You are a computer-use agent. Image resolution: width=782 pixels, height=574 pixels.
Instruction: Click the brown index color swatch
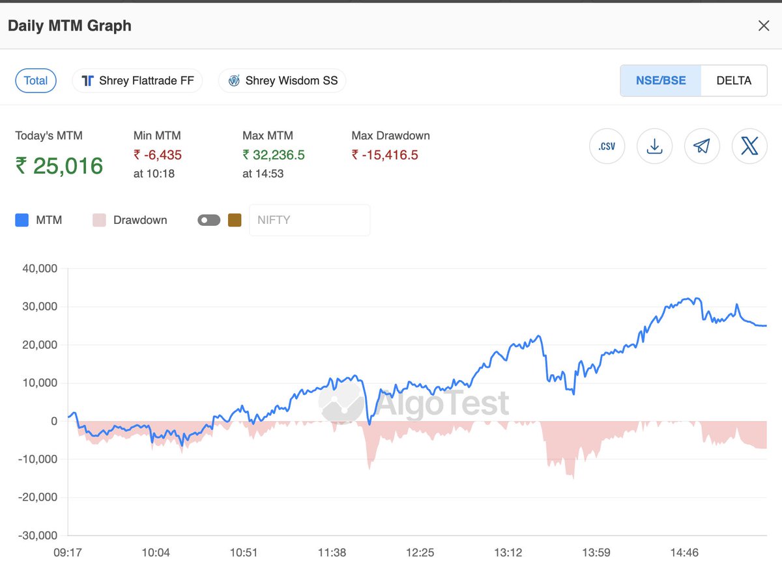pos(235,220)
